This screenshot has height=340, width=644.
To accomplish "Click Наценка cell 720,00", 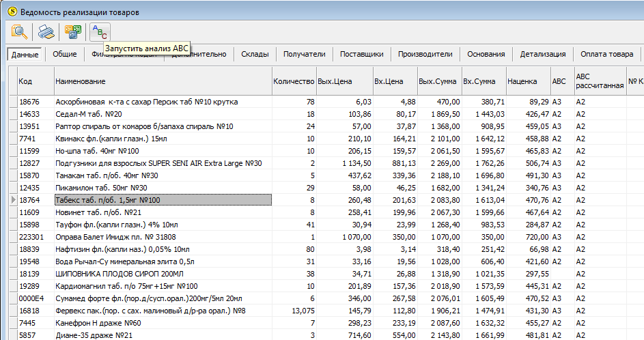I will pyautogui.click(x=528, y=237).
